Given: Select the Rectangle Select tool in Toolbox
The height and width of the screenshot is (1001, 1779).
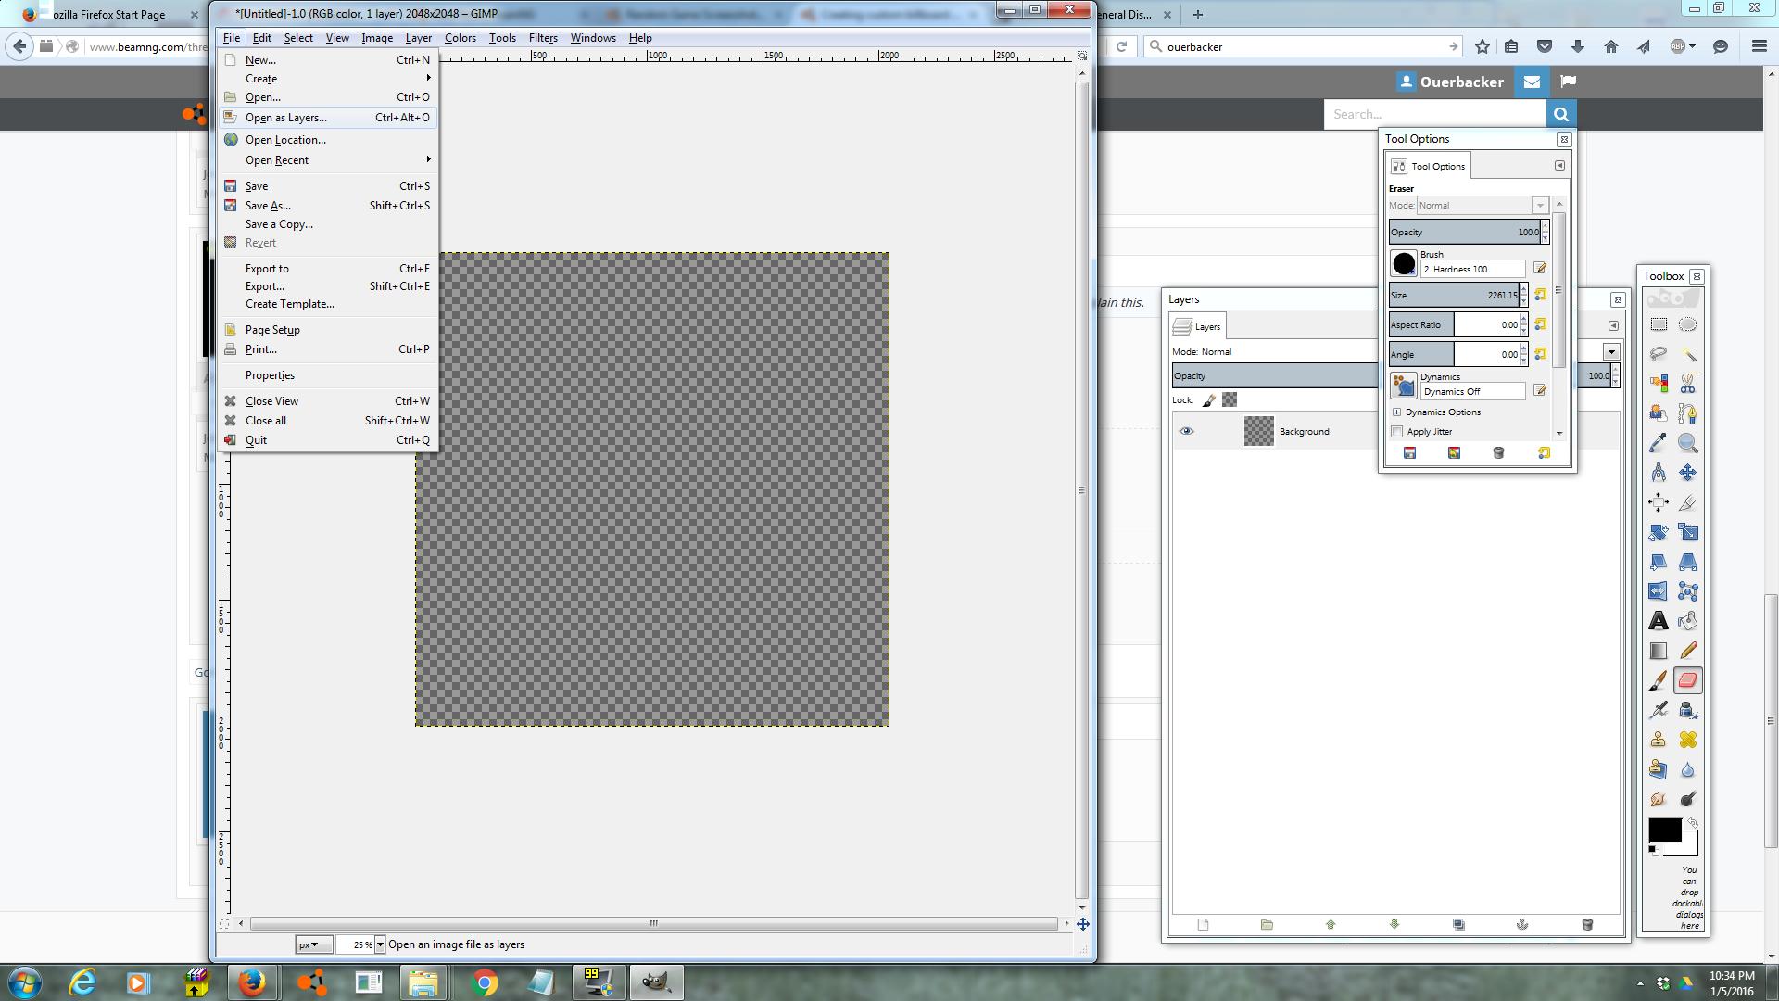Looking at the screenshot, I should pyautogui.click(x=1659, y=324).
